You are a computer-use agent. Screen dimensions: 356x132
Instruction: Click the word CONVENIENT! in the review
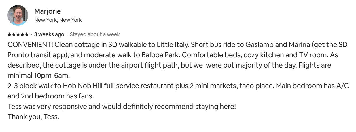click(30, 45)
